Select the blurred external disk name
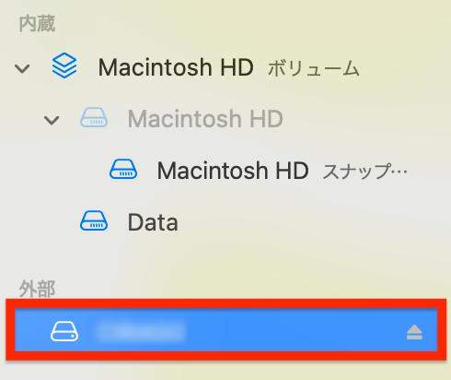 [x=141, y=331]
